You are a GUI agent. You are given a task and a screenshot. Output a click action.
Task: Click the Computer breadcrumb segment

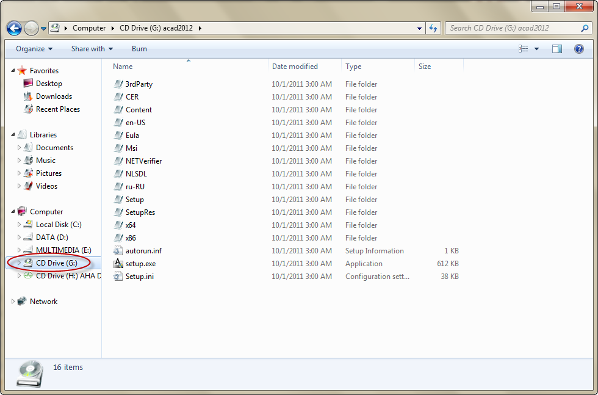[x=89, y=28]
